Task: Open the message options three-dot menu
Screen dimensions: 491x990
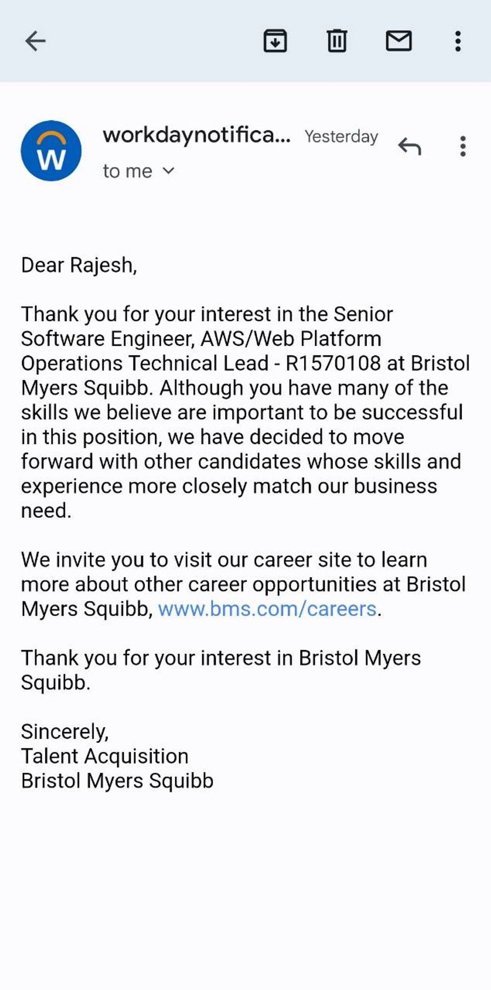Action: 463,146
